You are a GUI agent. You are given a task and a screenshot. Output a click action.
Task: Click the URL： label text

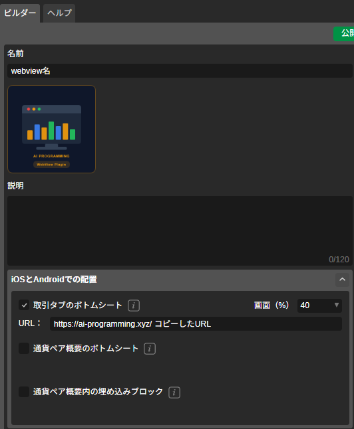point(30,323)
